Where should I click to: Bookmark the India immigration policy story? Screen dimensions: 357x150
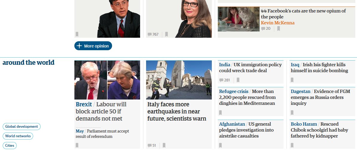tap(238, 80)
